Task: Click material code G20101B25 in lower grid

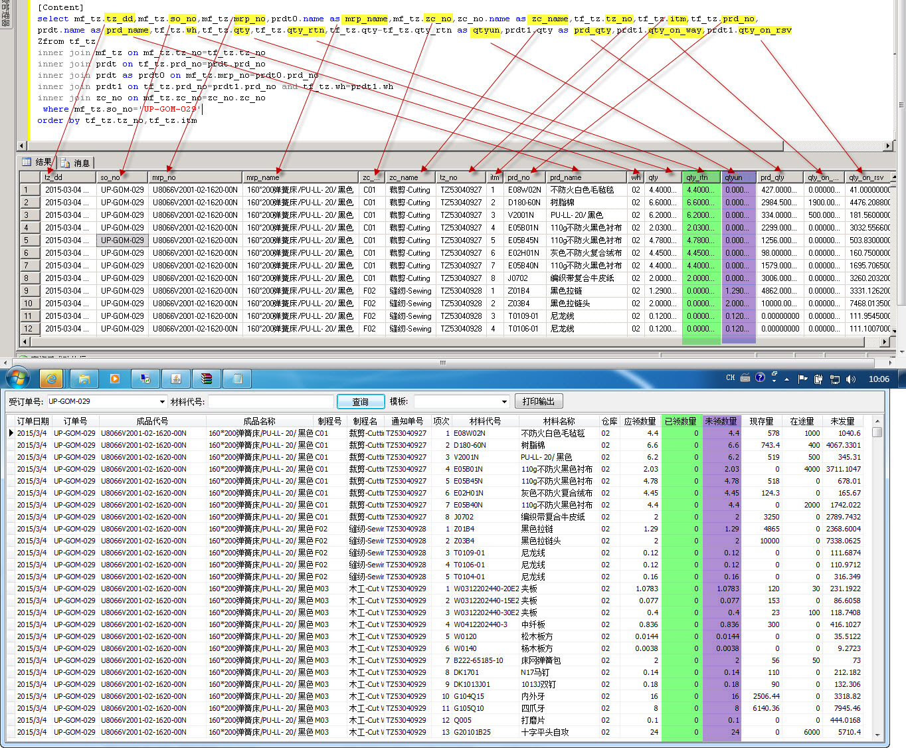Action: 485,732
